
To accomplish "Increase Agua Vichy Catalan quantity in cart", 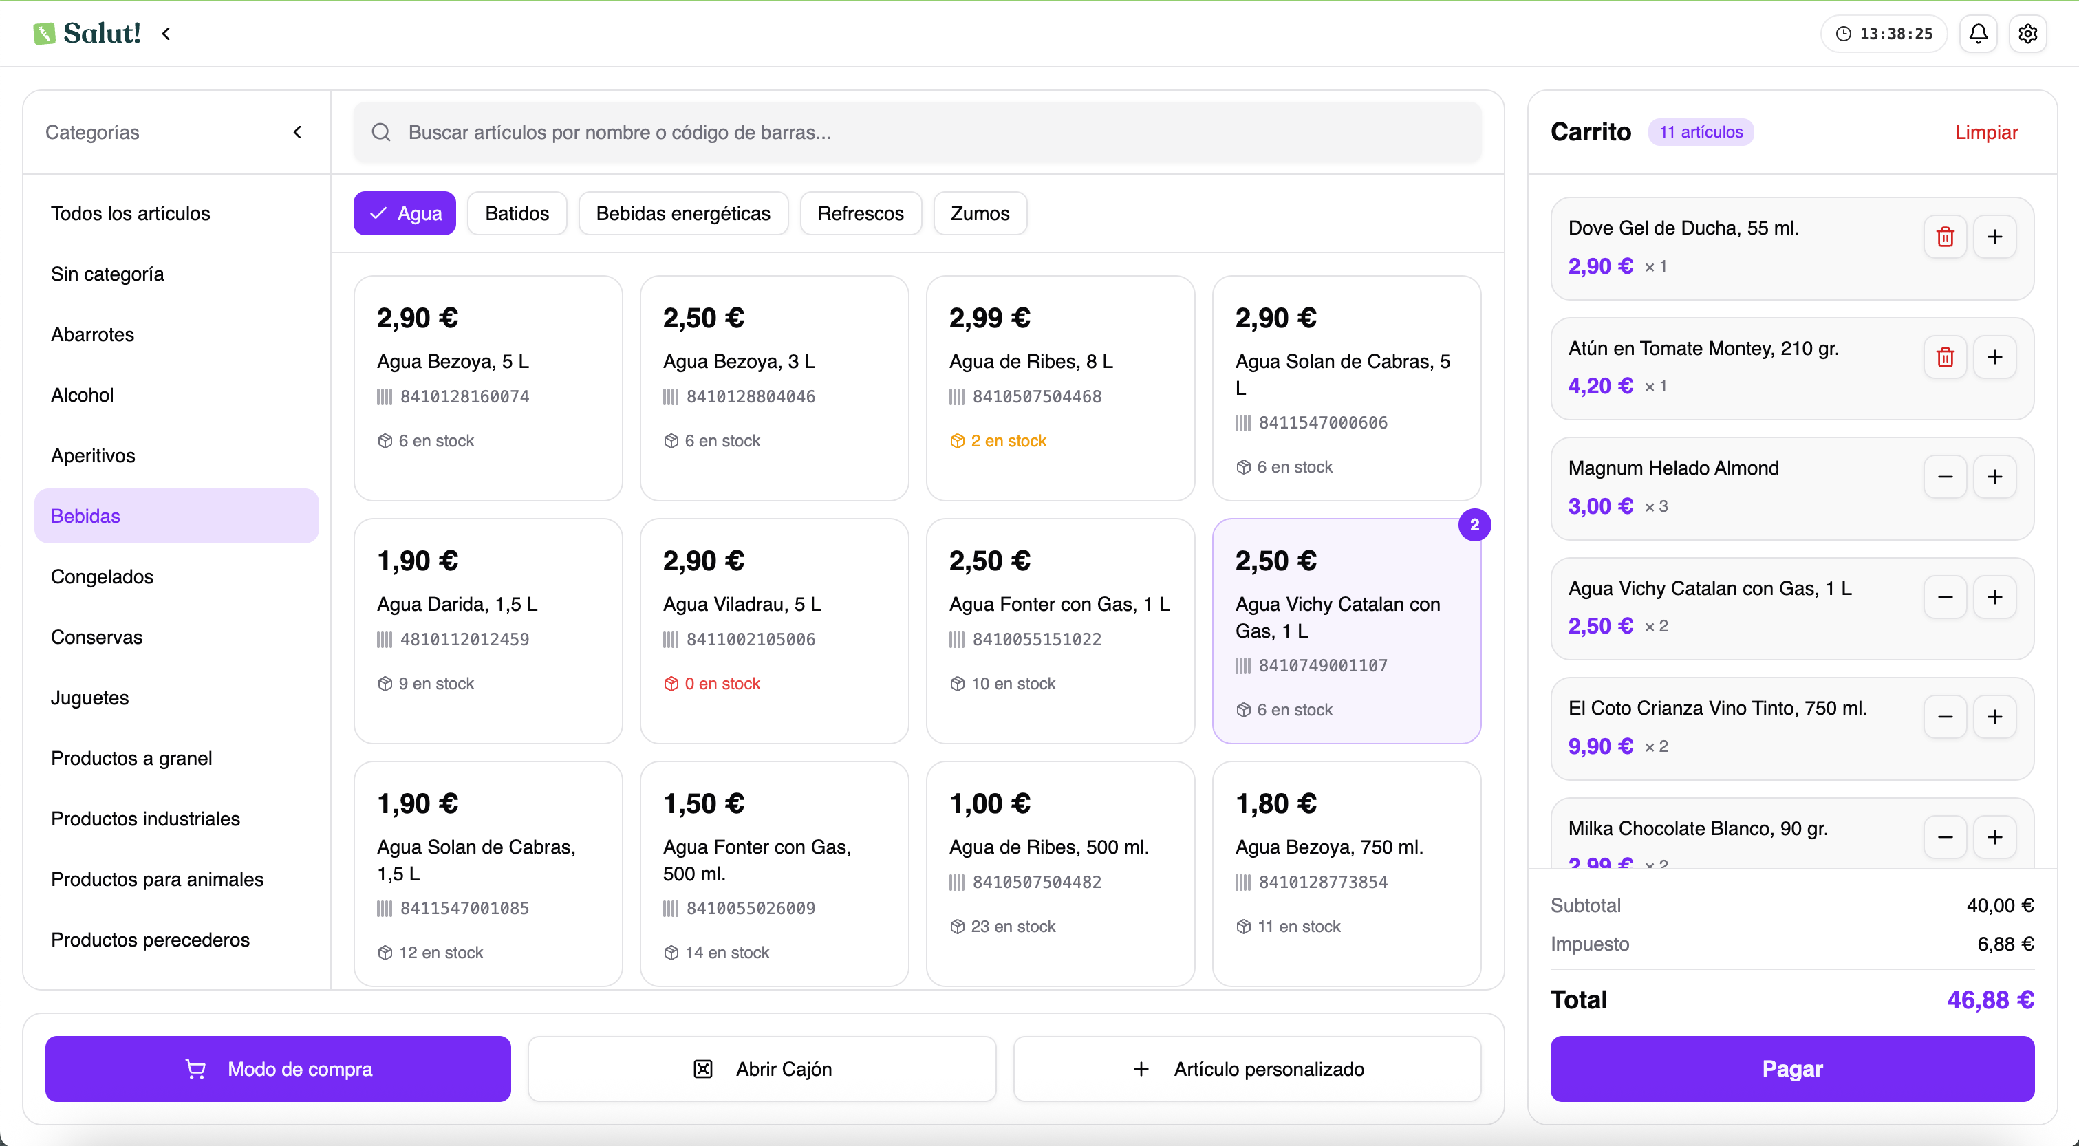I will [1994, 597].
